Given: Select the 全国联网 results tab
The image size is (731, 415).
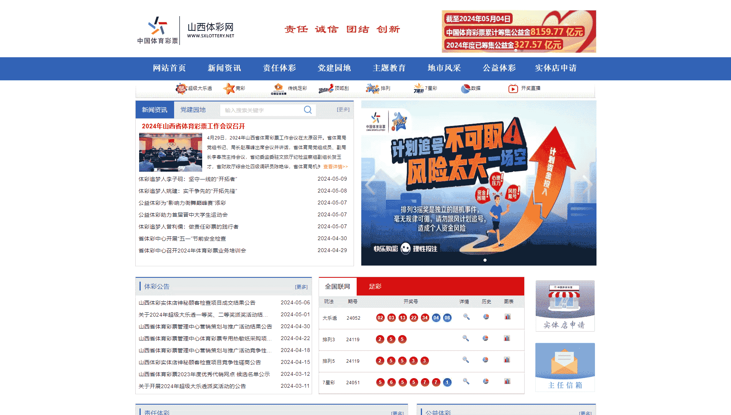Looking at the screenshot, I should 337,286.
